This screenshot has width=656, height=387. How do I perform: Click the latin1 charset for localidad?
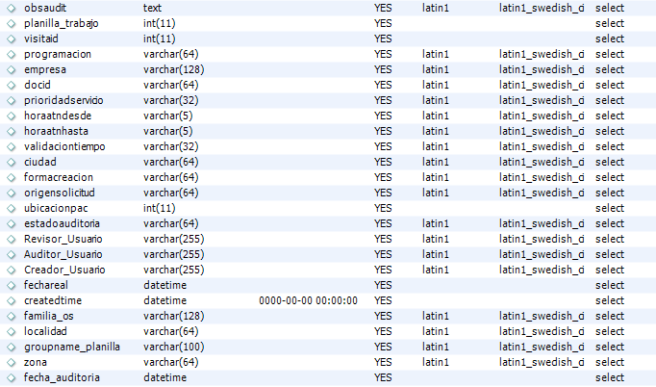point(436,331)
